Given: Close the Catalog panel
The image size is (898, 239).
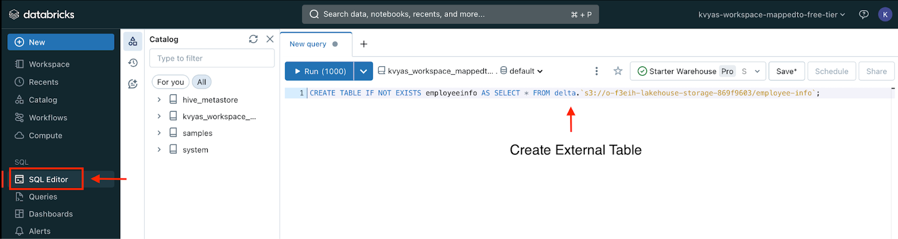Looking at the screenshot, I should pyautogui.click(x=270, y=39).
